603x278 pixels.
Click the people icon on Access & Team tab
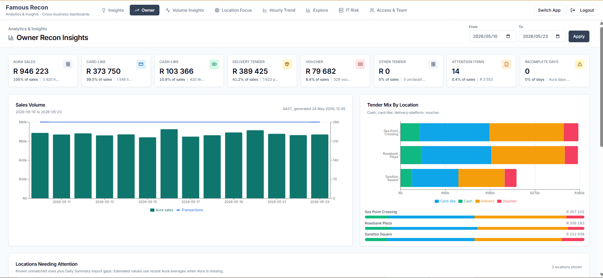tap(372, 10)
